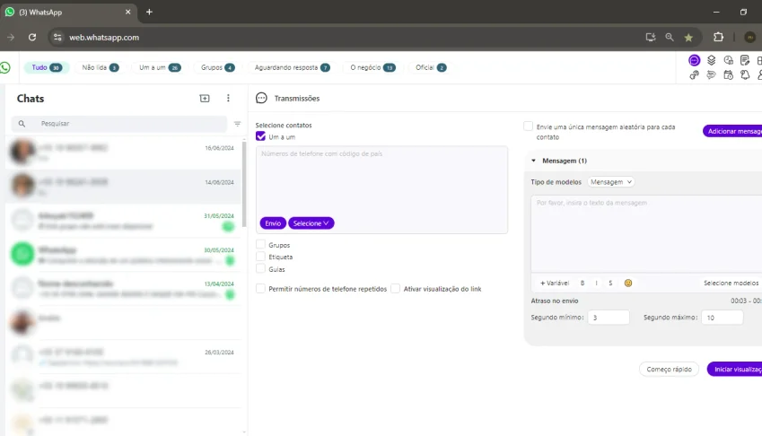Open the Selecione modelos selector

[731, 283]
